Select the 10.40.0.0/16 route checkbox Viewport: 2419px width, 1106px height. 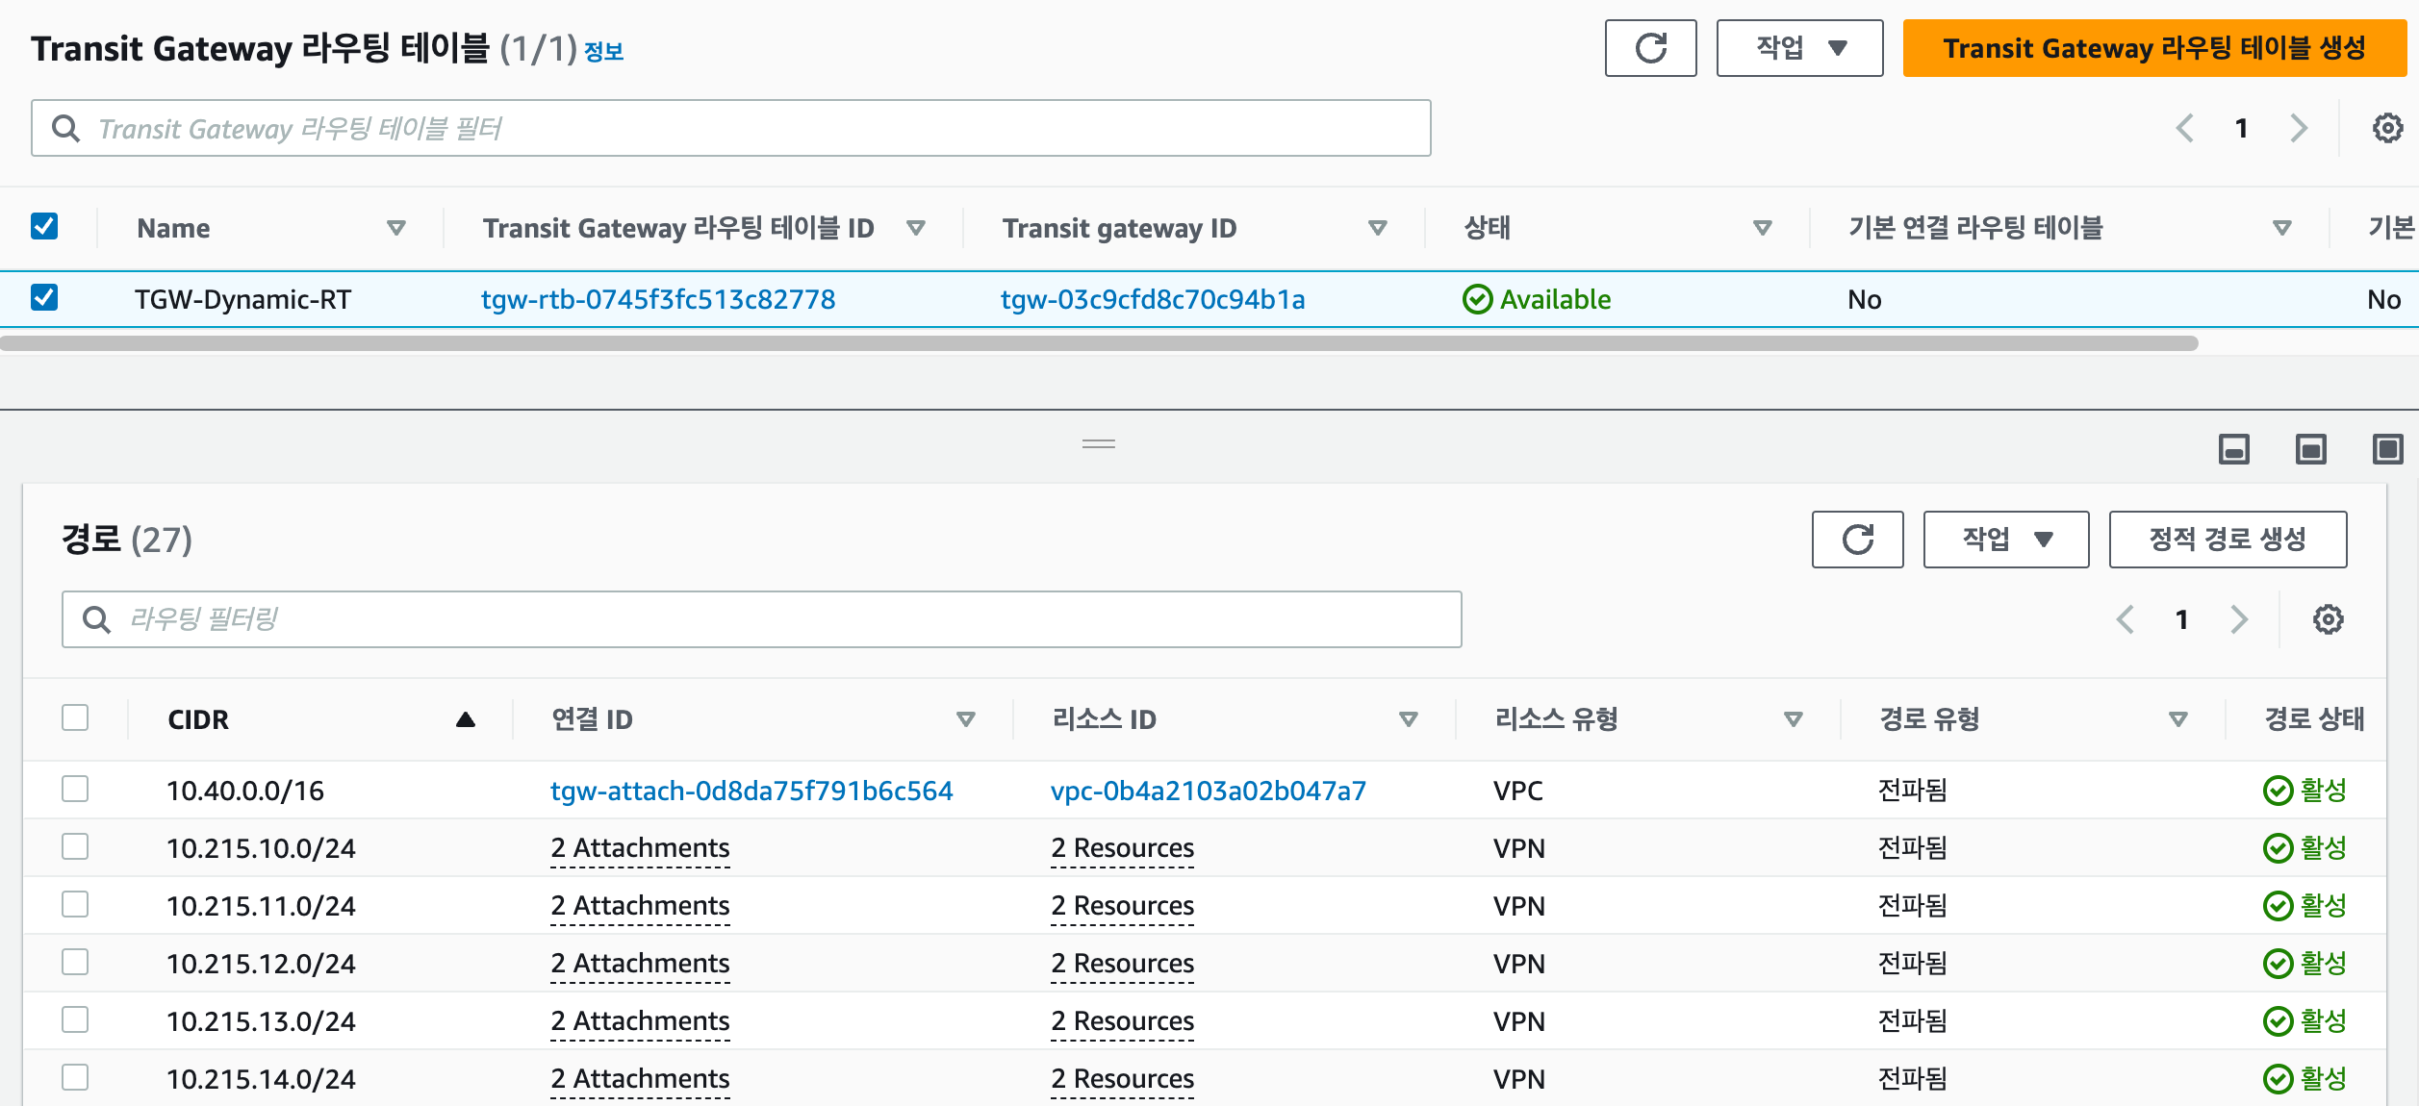click(75, 789)
